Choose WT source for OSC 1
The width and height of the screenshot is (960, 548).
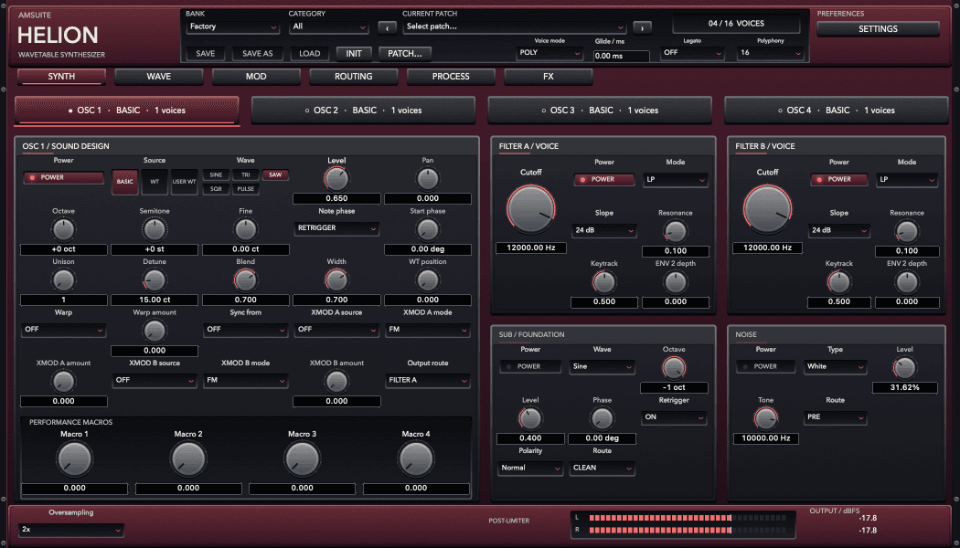[x=155, y=182]
